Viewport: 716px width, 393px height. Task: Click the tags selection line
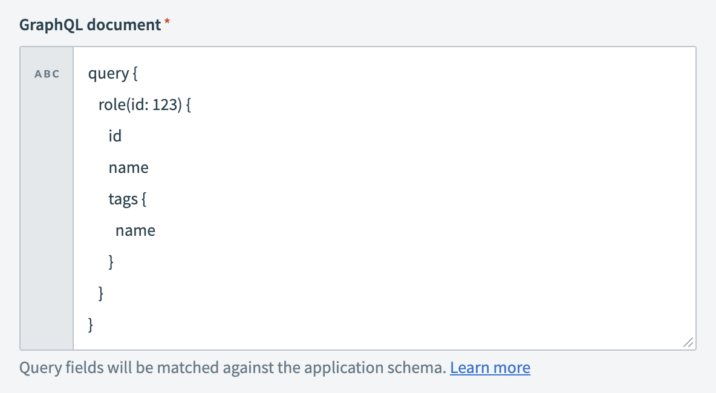(x=128, y=198)
